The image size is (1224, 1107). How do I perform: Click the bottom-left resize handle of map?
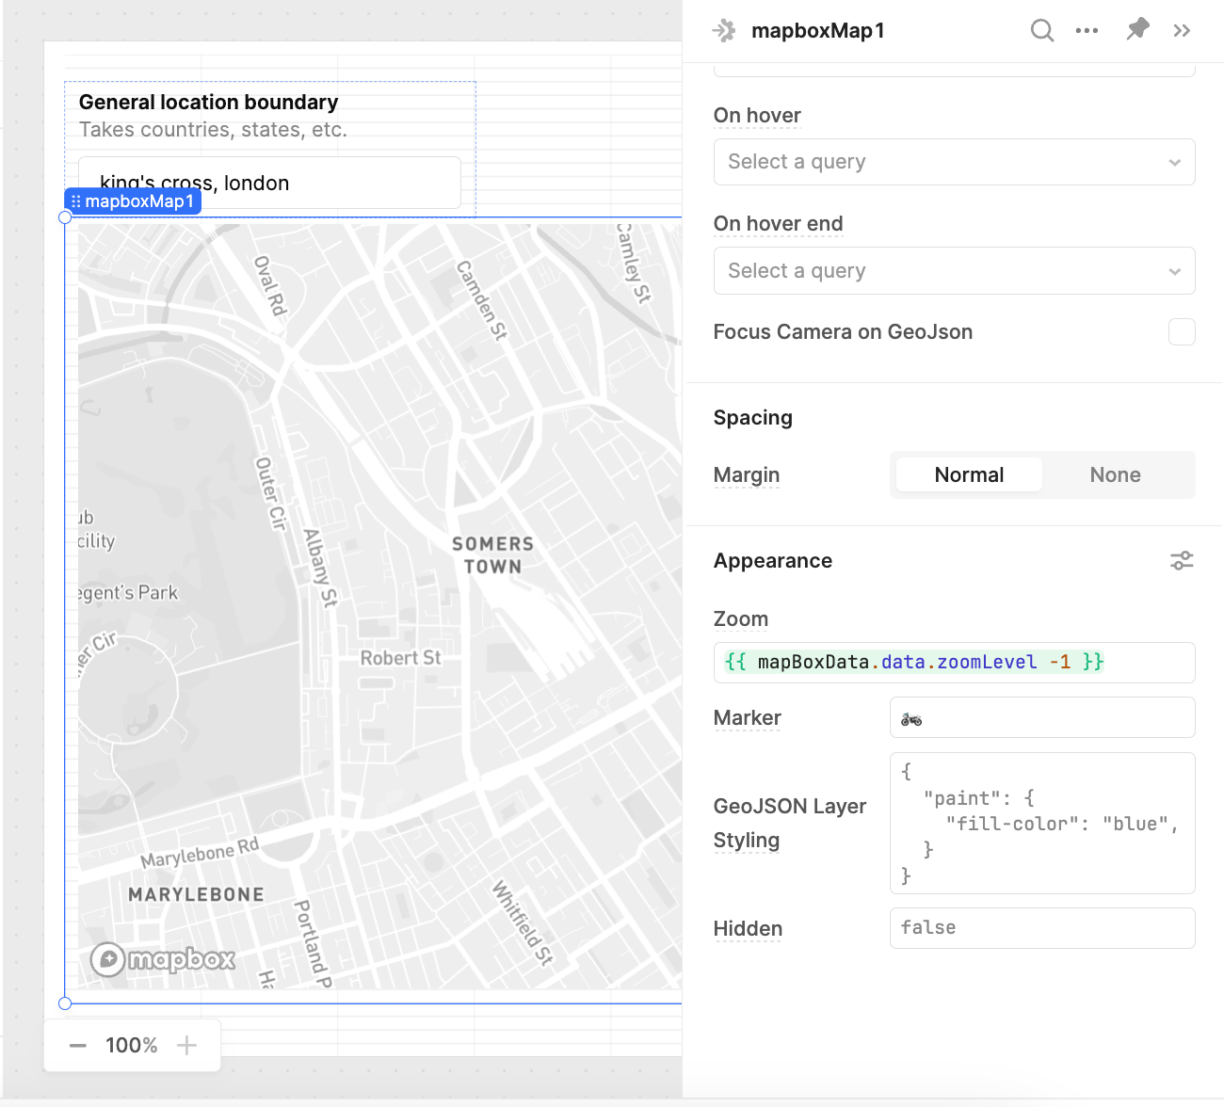[65, 1003]
